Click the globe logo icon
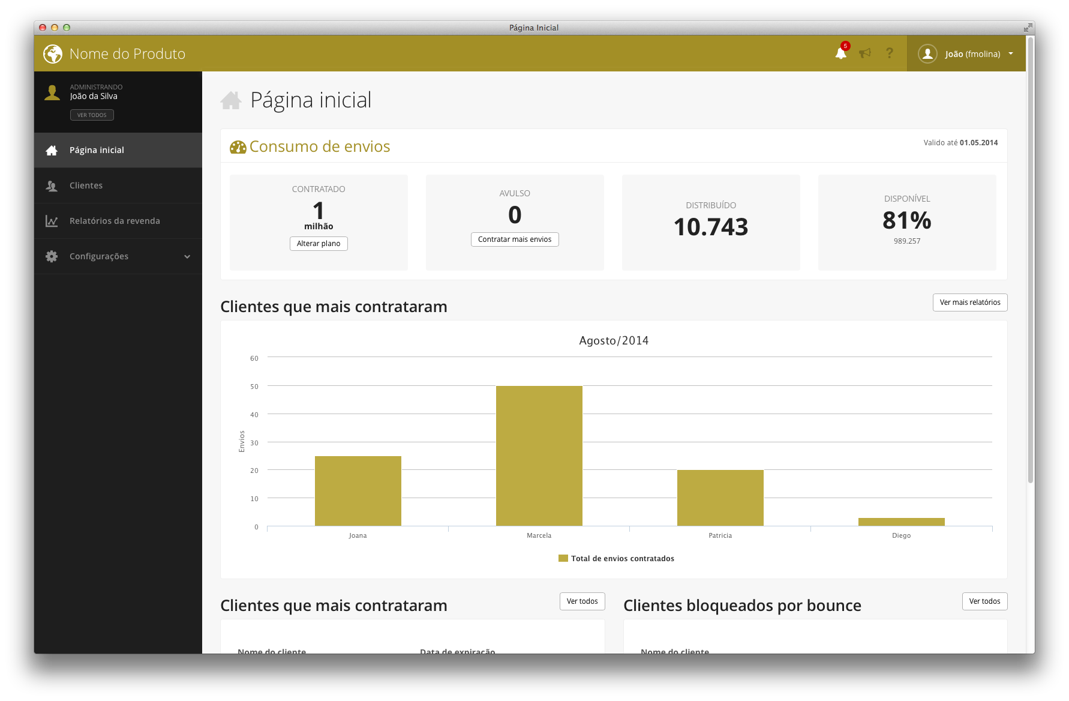Screen dimensions: 1069x701 tap(53, 54)
